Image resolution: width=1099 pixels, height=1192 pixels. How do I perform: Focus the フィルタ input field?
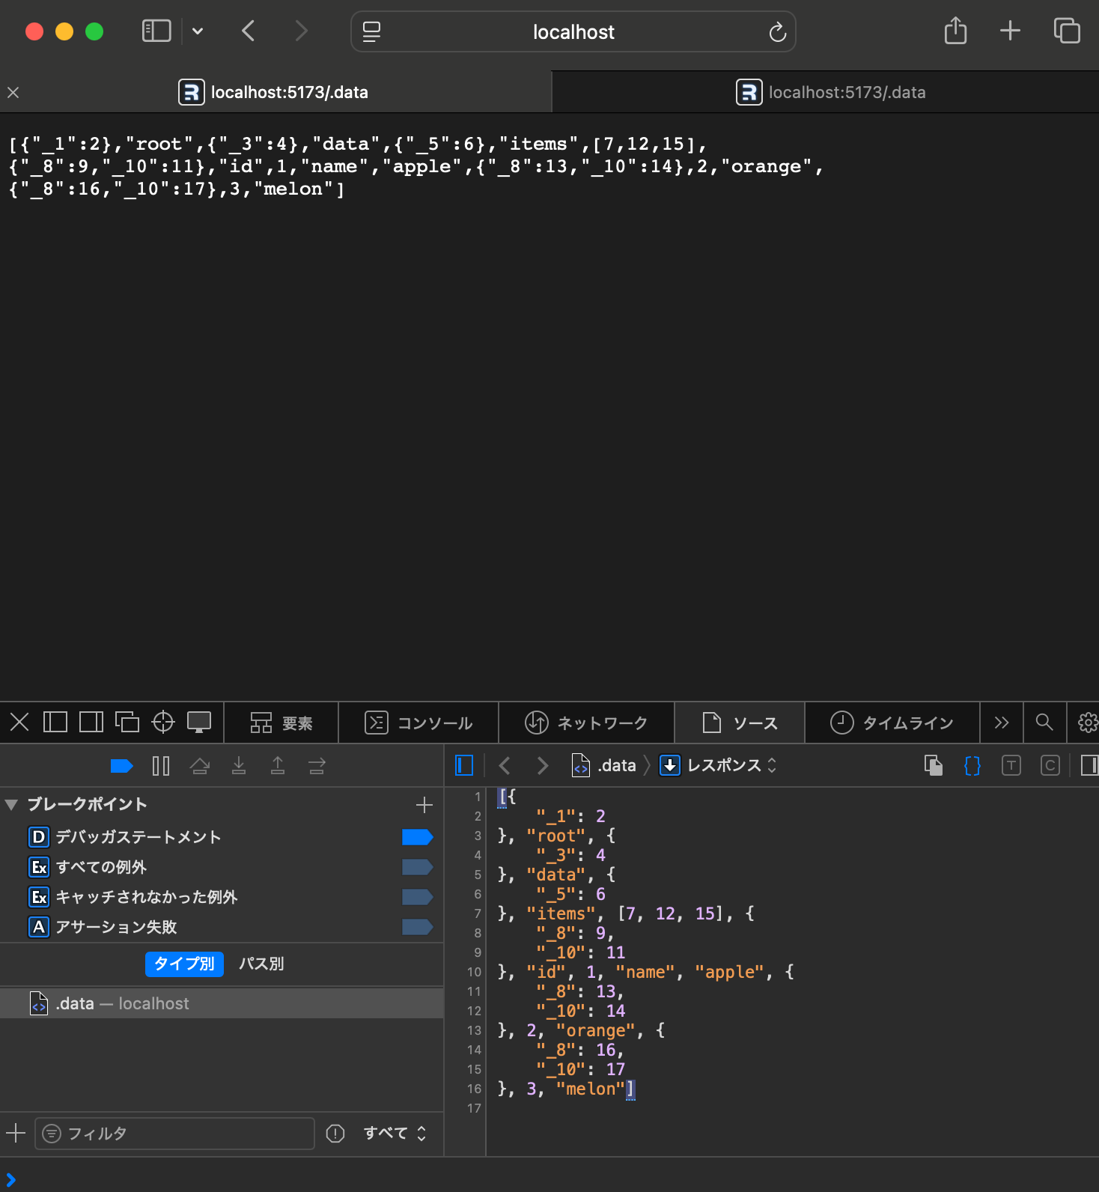pyautogui.click(x=174, y=1134)
